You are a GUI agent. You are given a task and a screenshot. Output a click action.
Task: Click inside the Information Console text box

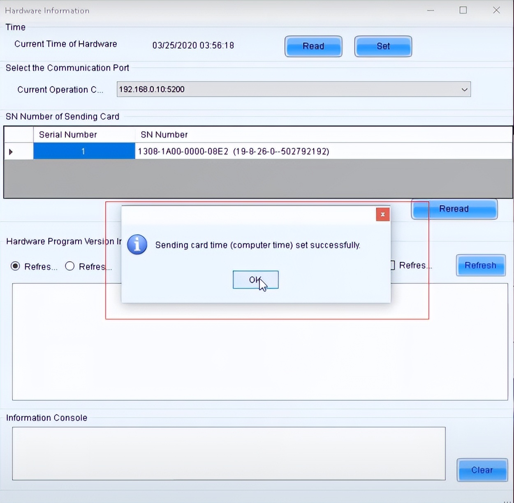[x=229, y=453]
